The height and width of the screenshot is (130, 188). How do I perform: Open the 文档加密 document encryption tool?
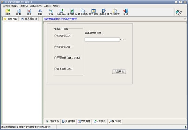(115, 12)
